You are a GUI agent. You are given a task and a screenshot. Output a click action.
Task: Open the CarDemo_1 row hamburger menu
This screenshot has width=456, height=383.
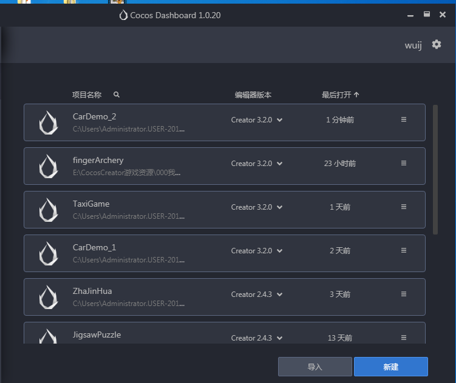404,251
